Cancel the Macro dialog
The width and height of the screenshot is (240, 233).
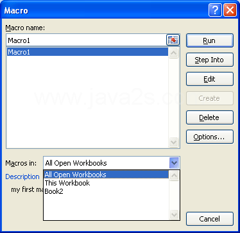click(210, 219)
